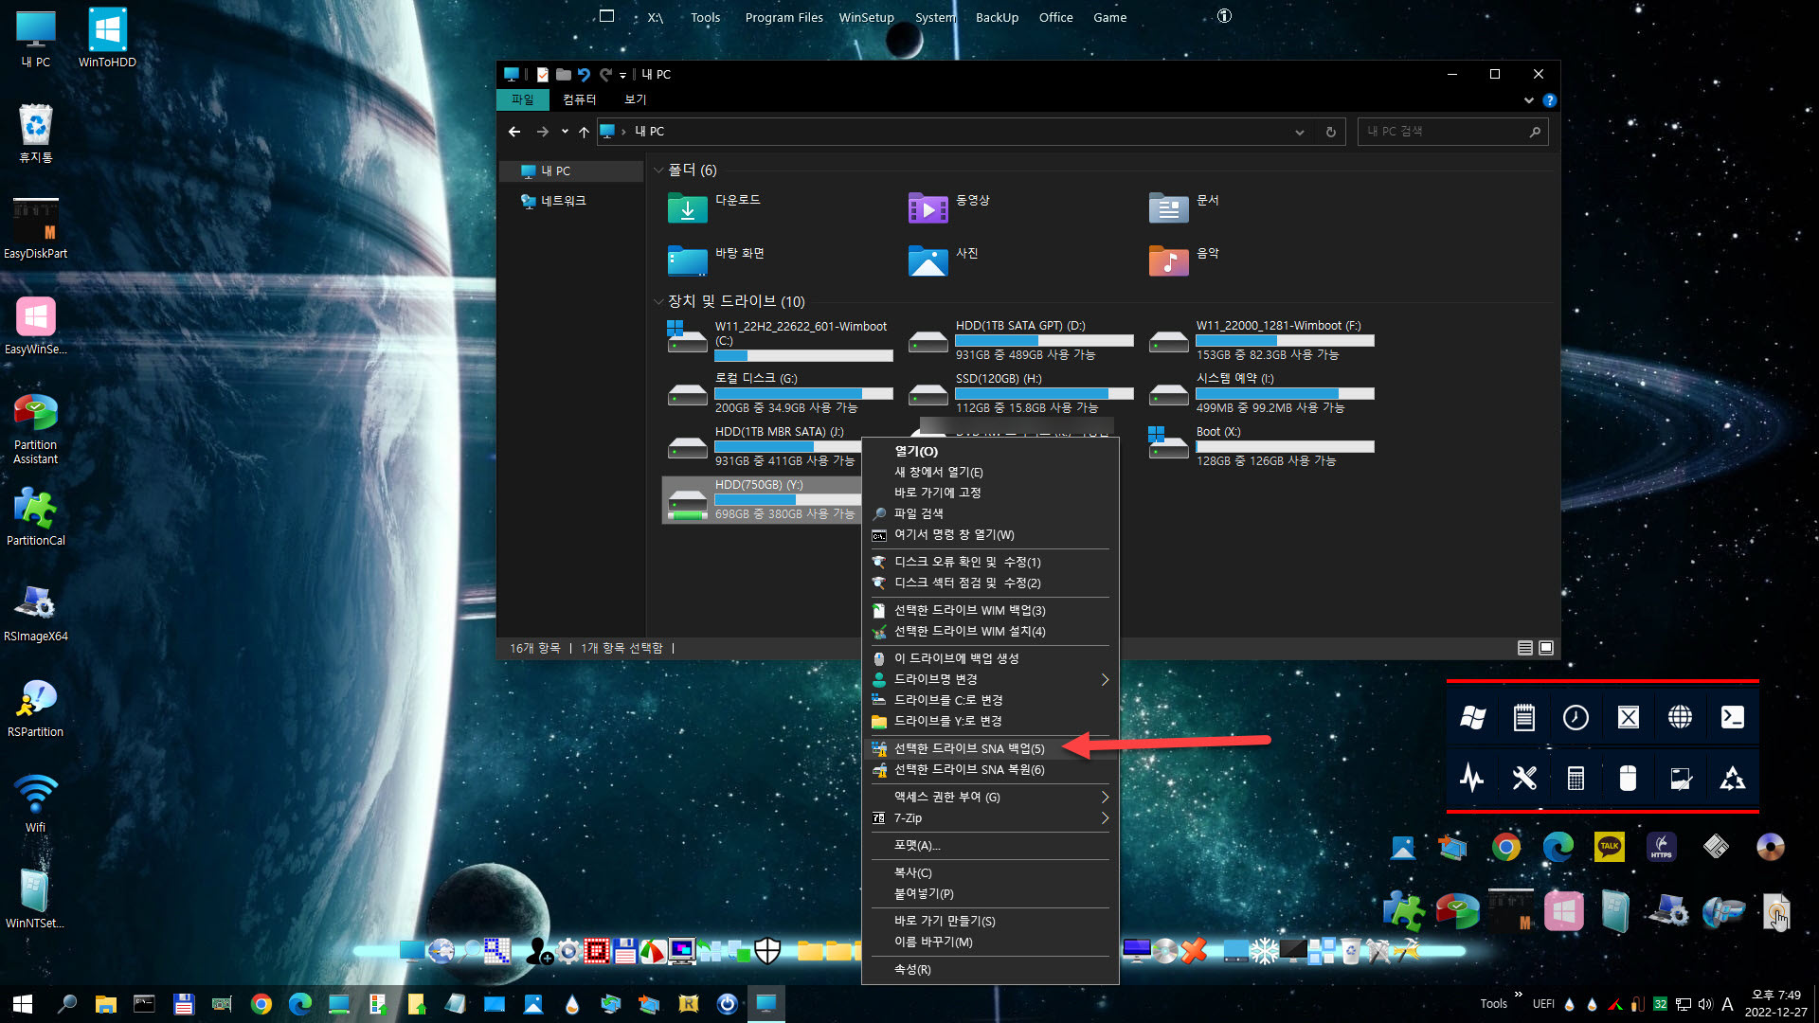
Task: Click the red X icon in the dock
Action: (1194, 950)
